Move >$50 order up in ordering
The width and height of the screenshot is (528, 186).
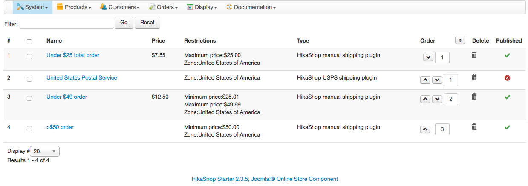425,129
